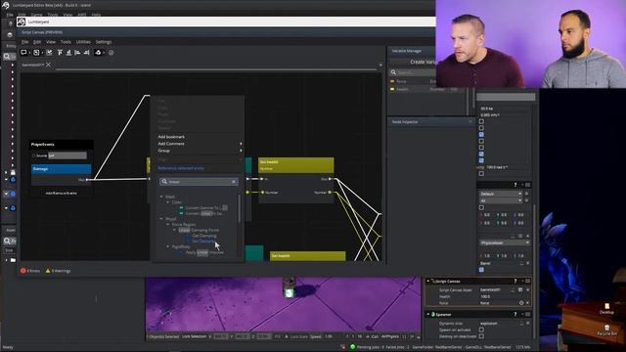
Task: Select Apply Linear Impulse node
Action: pyautogui.click(x=204, y=252)
